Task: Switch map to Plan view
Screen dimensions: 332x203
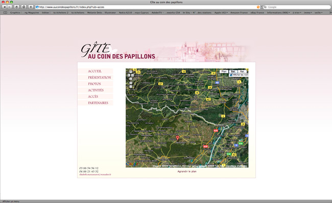Action: [224, 72]
